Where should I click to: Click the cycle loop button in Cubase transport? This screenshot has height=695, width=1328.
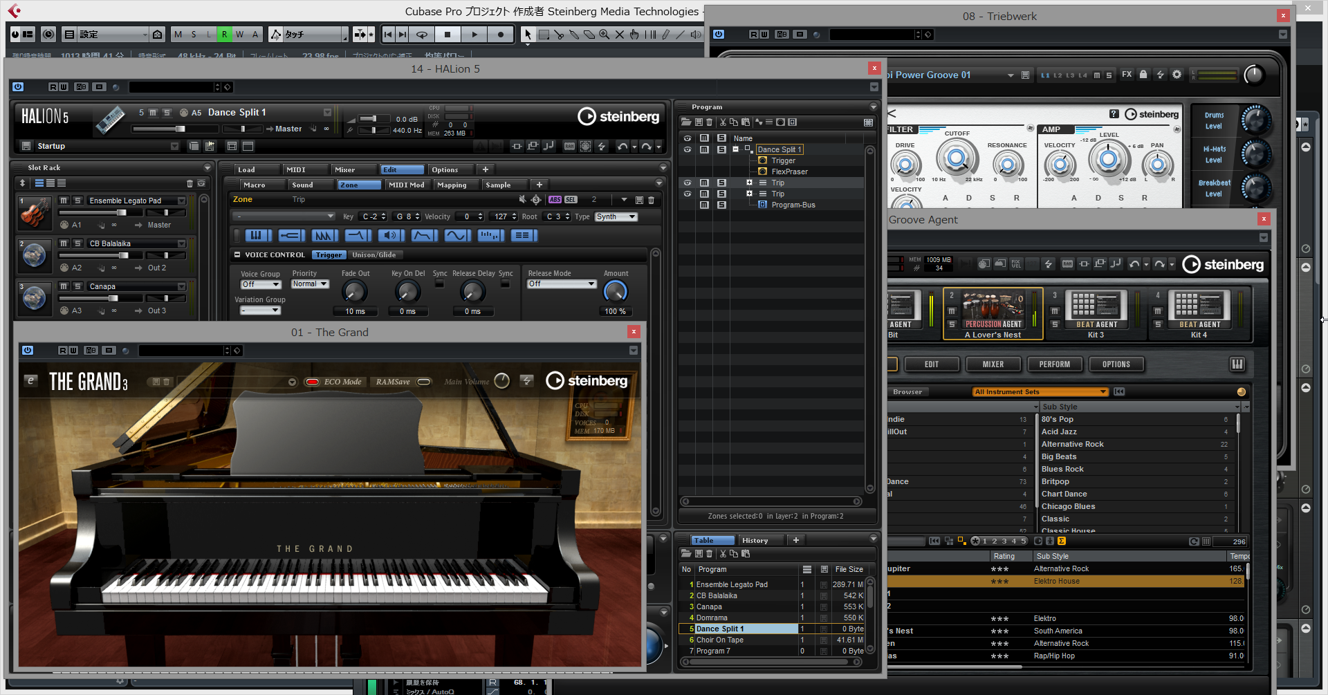point(421,34)
